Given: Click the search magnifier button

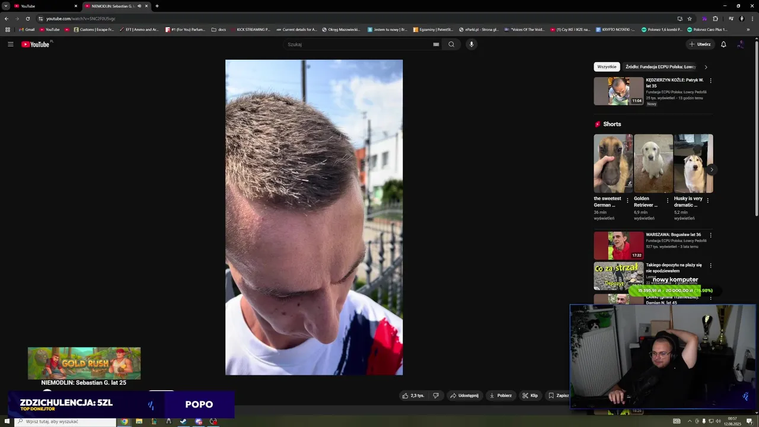Looking at the screenshot, I should [x=451, y=44].
